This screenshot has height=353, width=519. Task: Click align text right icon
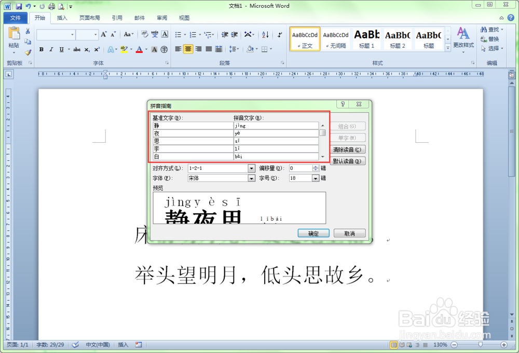coord(198,49)
